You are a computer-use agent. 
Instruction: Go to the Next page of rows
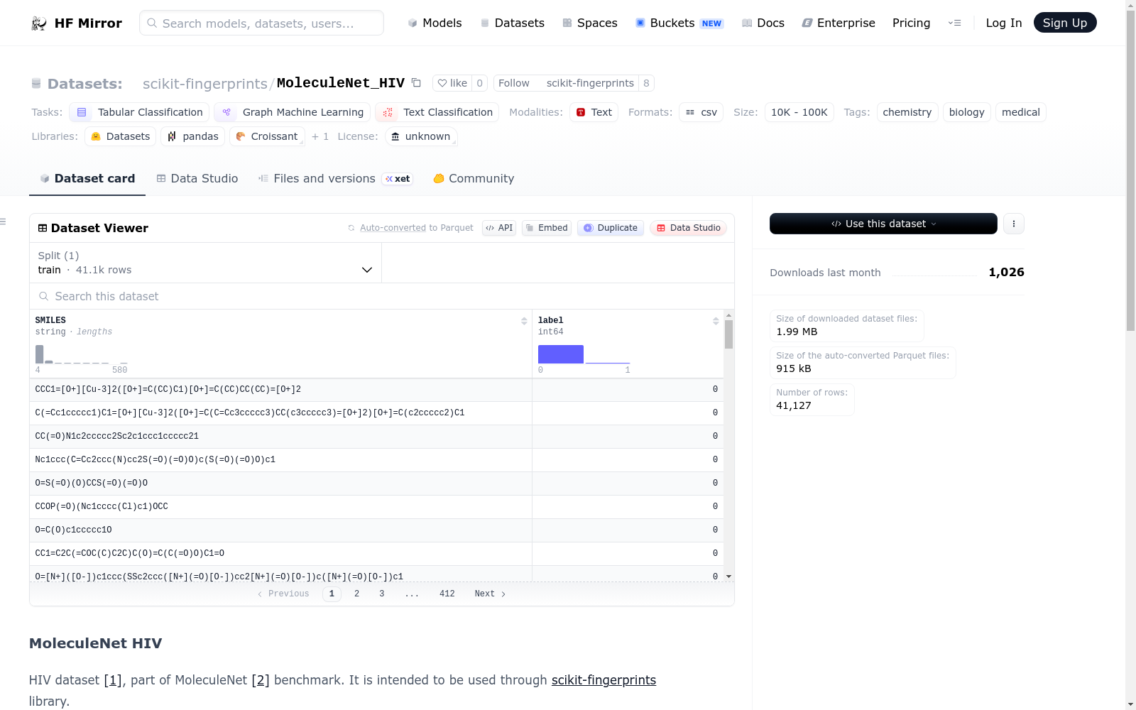tap(490, 594)
